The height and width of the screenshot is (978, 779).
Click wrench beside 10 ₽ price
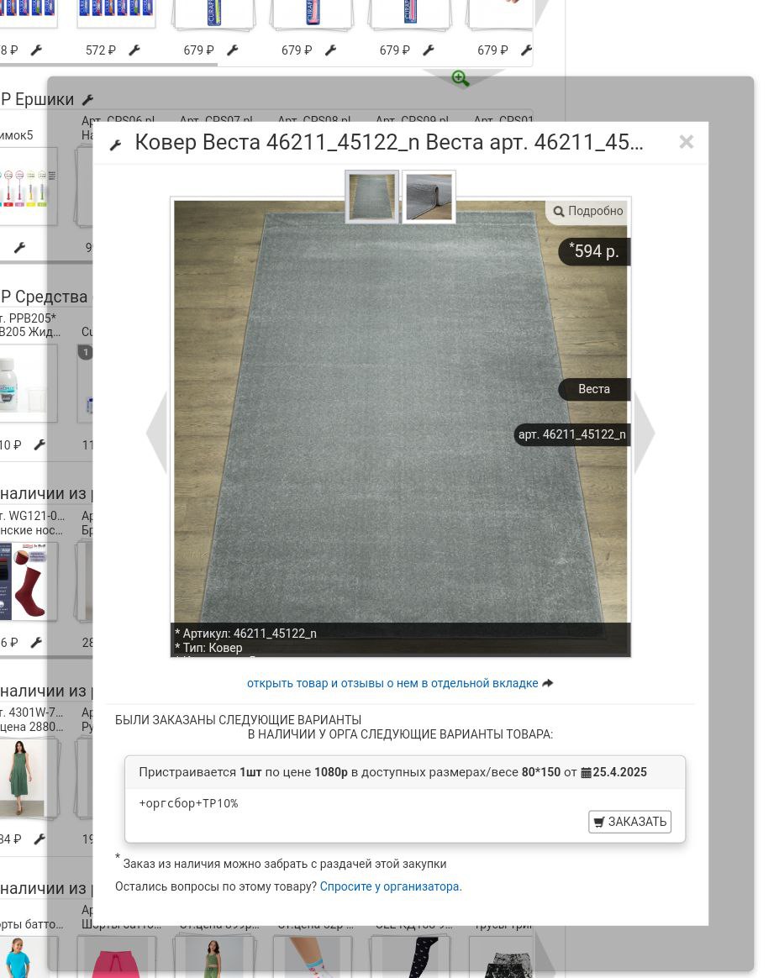[x=39, y=444]
